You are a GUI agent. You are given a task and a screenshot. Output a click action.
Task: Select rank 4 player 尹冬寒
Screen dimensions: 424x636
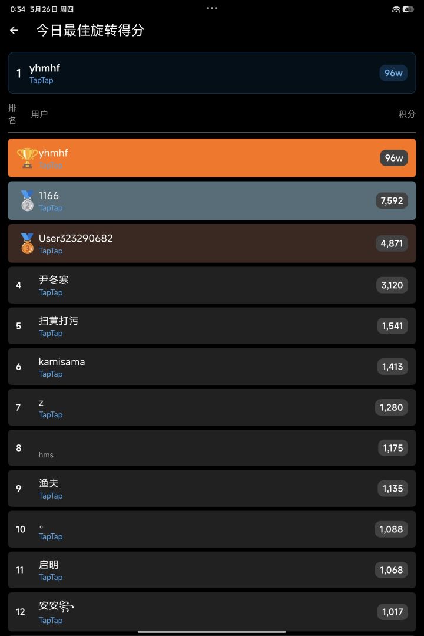click(212, 285)
